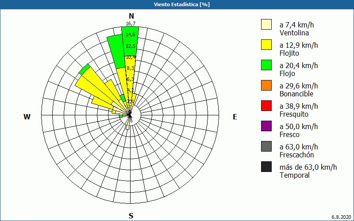Click the green north-northwest wind bar segment

[x=116, y=51]
